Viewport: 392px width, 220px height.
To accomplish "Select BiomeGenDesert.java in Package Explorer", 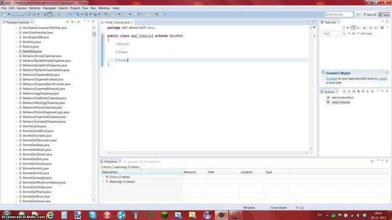I will click(37, 154).
